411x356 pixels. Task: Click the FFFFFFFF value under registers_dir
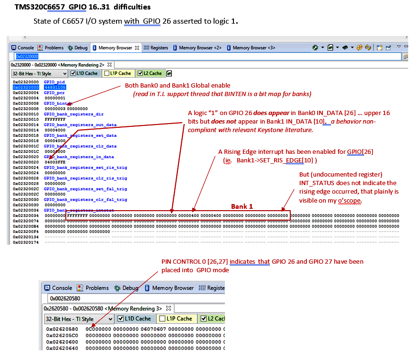55,119
